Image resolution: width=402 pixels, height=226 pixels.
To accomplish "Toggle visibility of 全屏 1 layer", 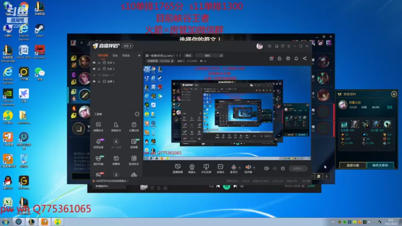I will 94,81.
